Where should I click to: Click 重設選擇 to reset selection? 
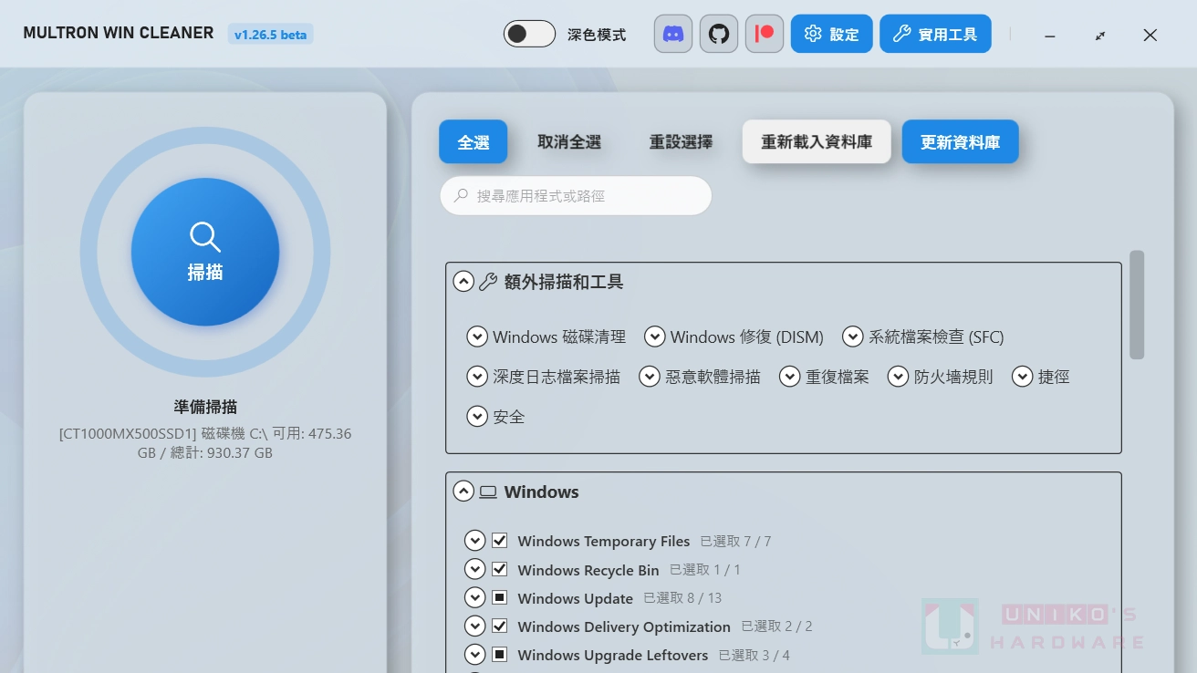[x=681, y=142]
